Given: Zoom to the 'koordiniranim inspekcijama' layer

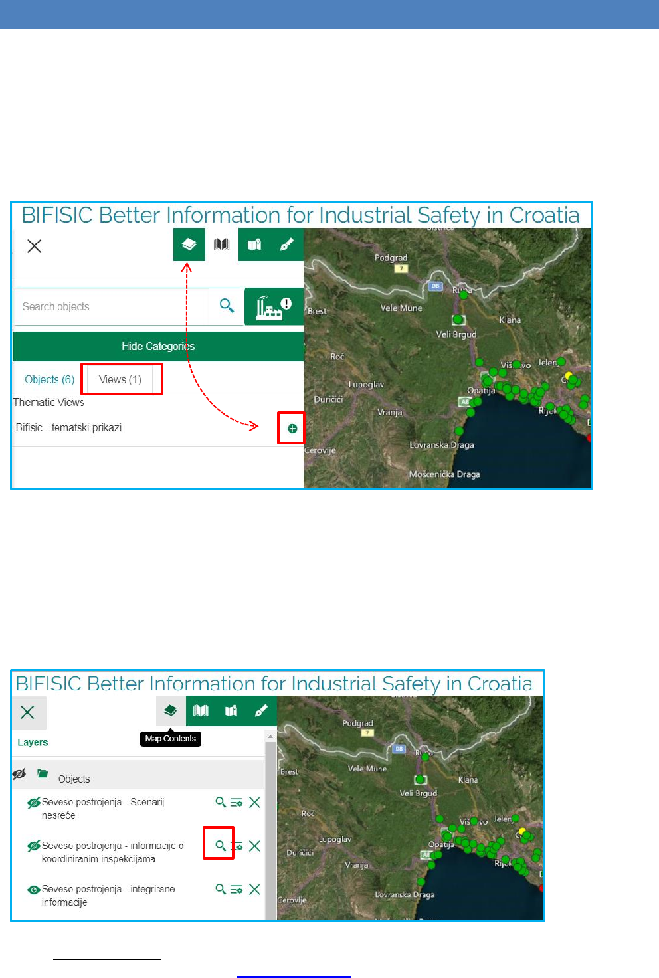Looking at the screenshot, I should (x=221, y=846).
